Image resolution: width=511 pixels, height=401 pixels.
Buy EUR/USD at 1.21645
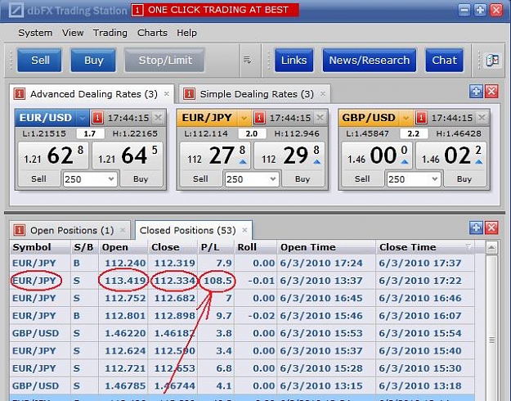point(128,155)
